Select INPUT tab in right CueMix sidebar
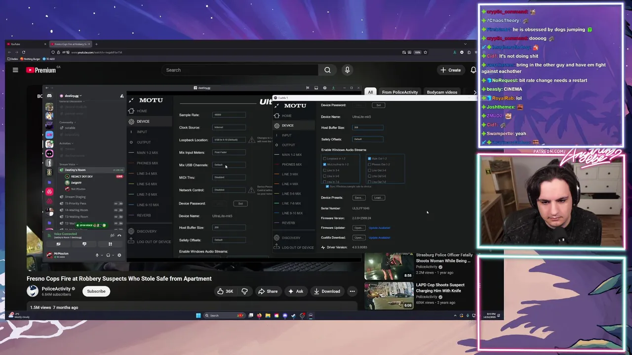The height and width of the screenshot is (355, 632). coord(287,135)
